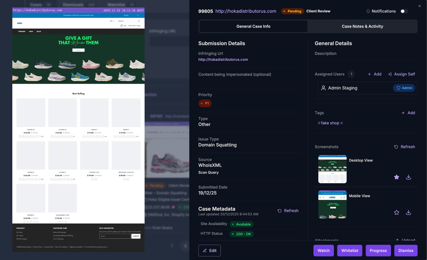The image size is (427, 260).
Task: Select the General Case Info tab
Action: click(253, 26)
